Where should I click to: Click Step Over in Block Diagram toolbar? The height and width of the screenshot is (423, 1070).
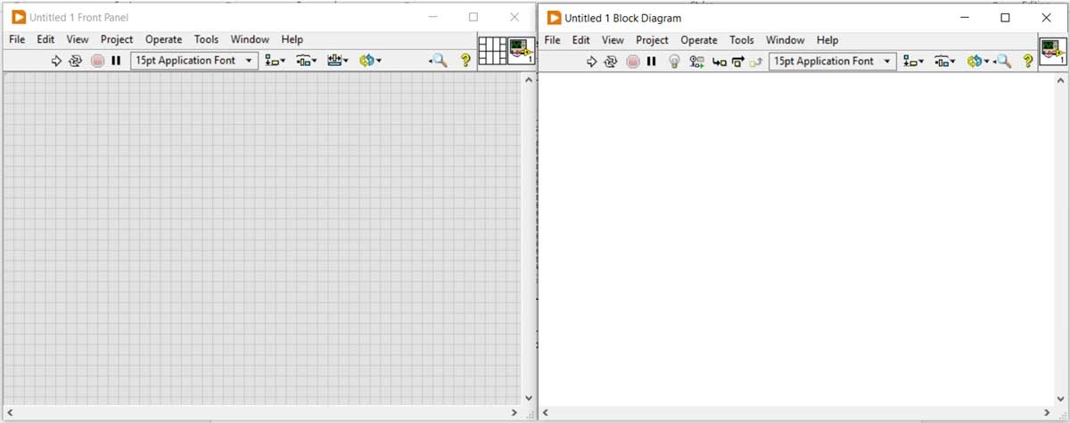pyautogui.click(x=737, y=61)
